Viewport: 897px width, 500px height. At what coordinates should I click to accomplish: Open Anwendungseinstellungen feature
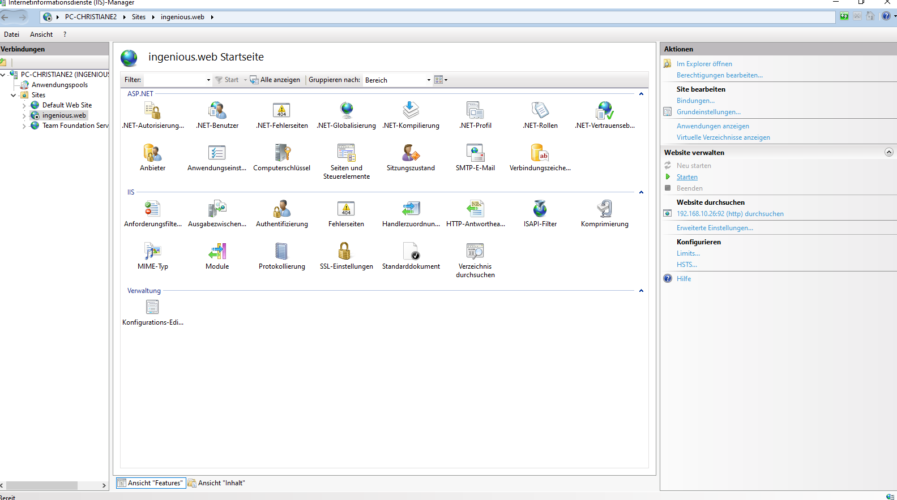[217, 158]
